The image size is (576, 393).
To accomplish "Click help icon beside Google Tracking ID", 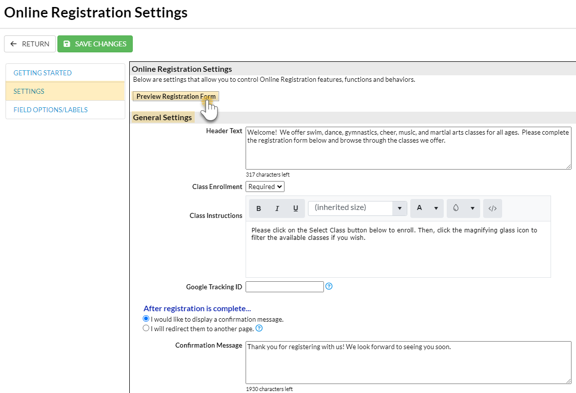I will point(329,286).
